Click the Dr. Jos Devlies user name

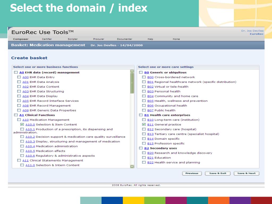click(252, 31)
